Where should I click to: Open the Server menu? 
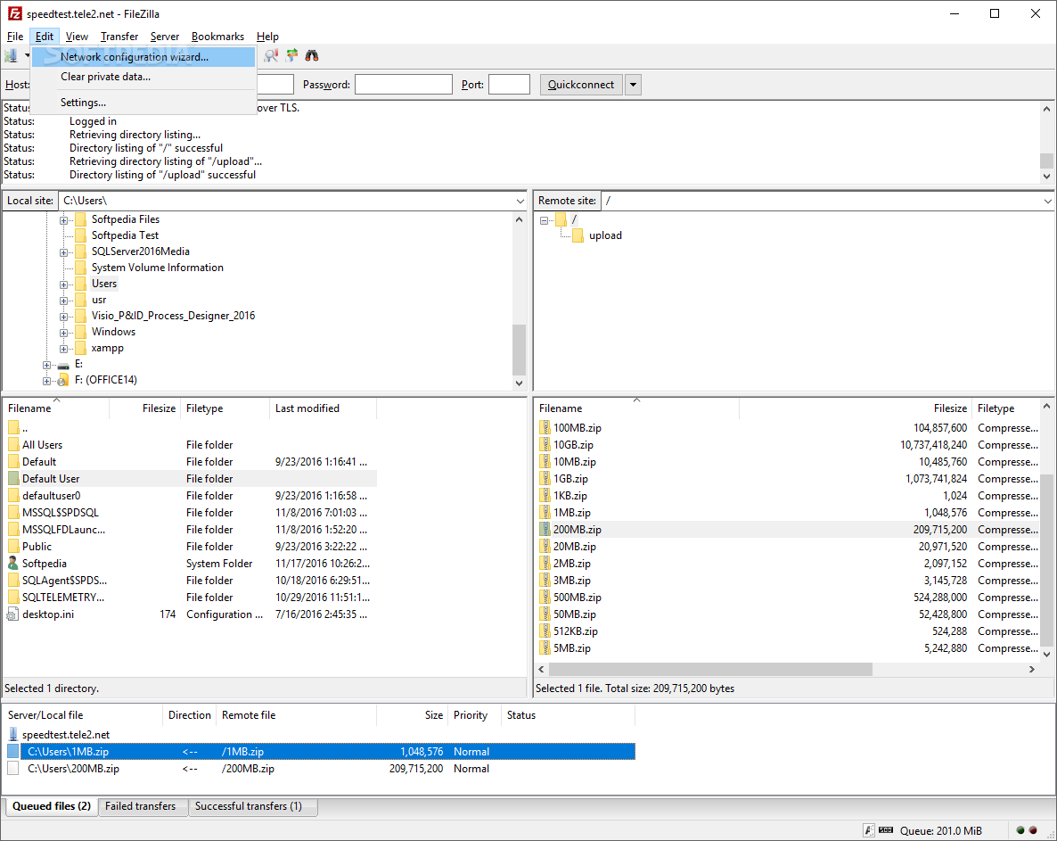(165, 37)
